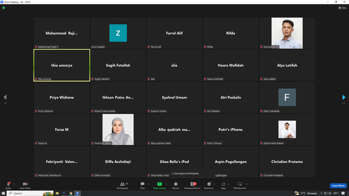Click the Priyo Widiono tile
The height and width of the screenshot is (196, 349).
click(62, 97)
